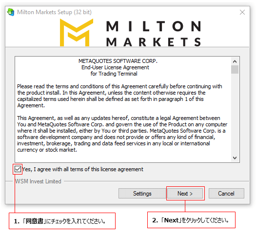Click the 'Yes, I agree with all terms' label
This screenshot has height=237, width=256.
pos(82,169)
